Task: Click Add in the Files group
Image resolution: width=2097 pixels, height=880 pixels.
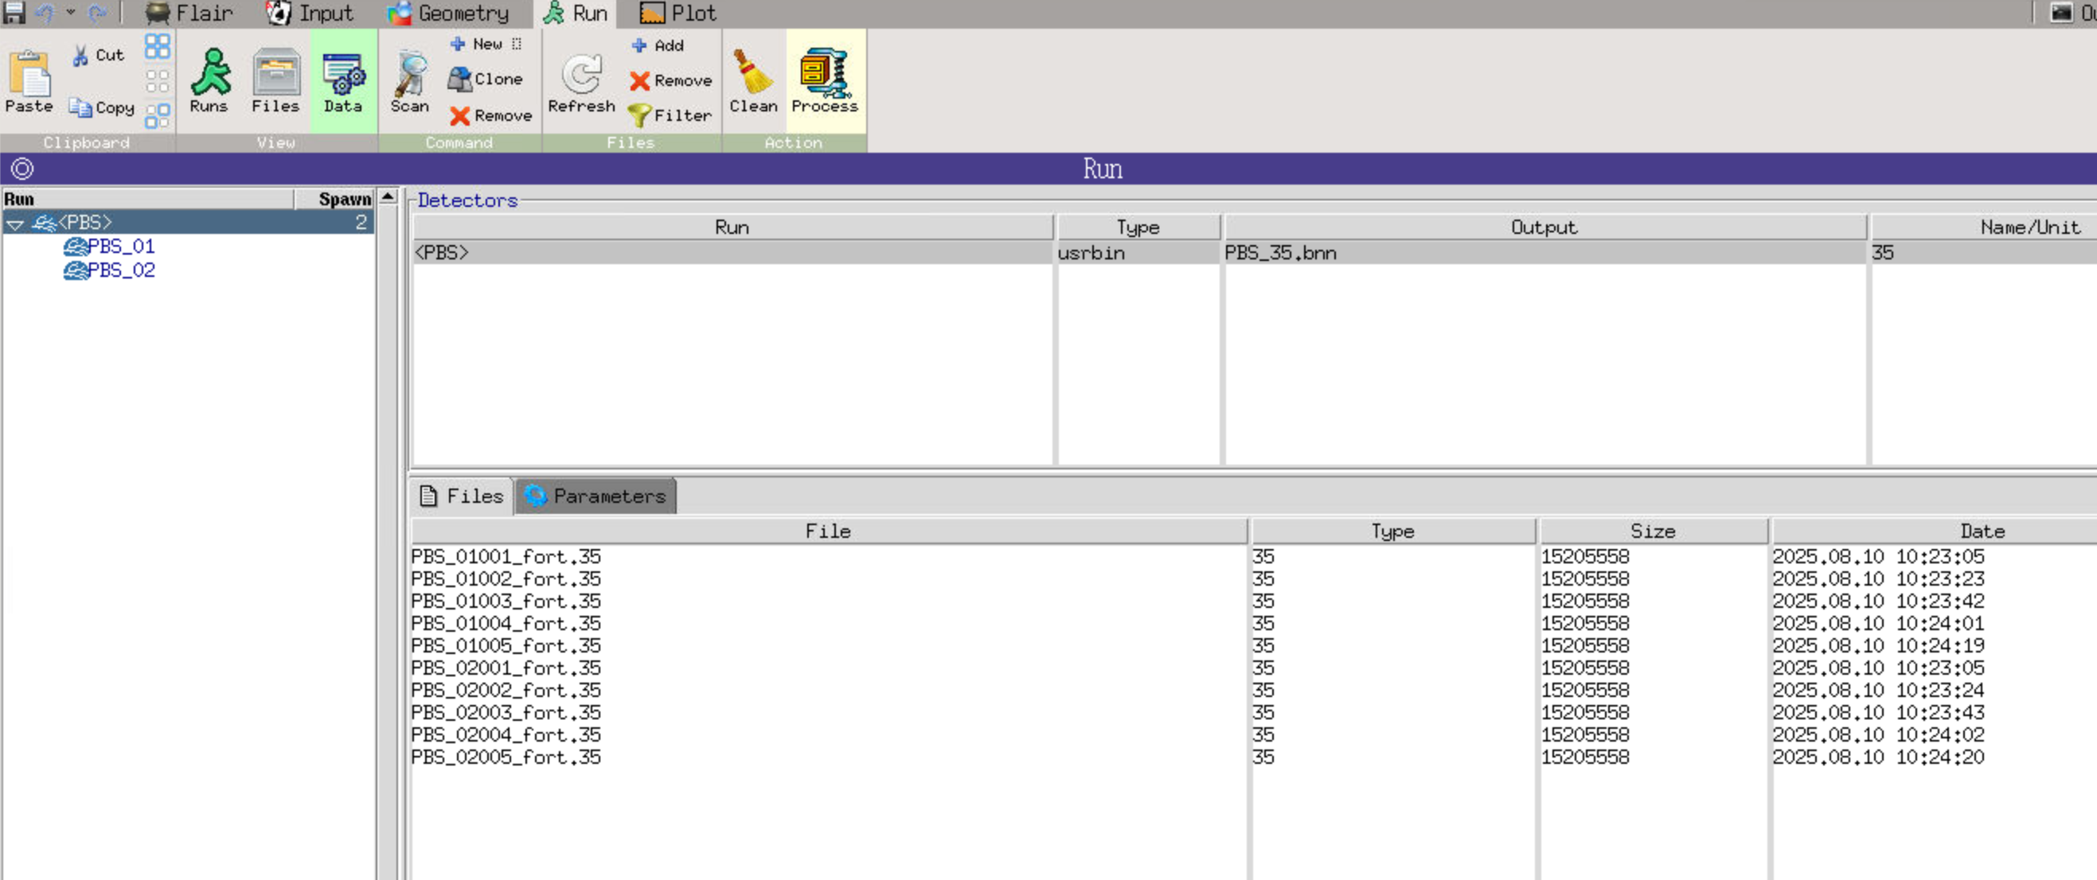Action: [x=658, y=45]
